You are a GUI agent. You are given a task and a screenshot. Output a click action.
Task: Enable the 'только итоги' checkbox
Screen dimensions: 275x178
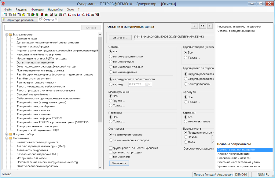[111, 157]
